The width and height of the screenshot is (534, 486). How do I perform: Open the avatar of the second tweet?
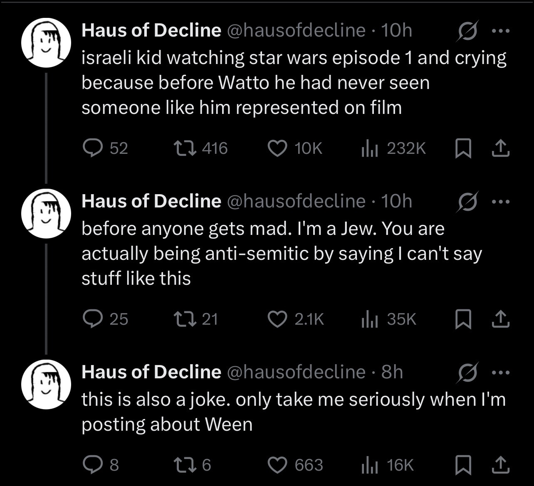click(46, 213)
